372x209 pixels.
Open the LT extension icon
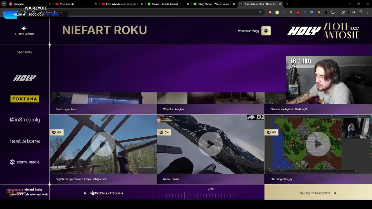pyautogui.click(x=291, y=12)
